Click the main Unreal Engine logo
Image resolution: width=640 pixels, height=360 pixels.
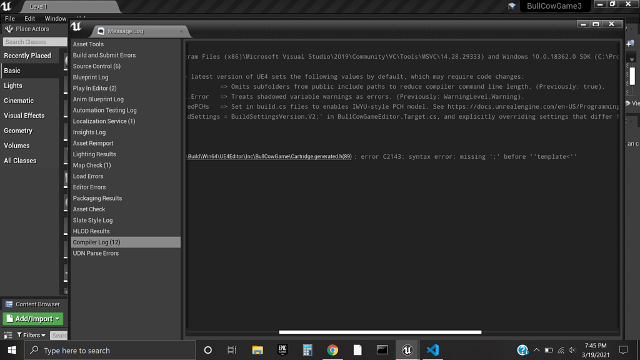click(x=6, y=6)
